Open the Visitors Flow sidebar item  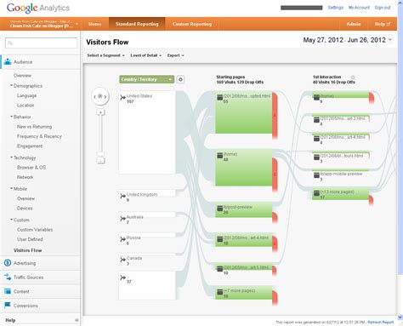coord(28,250)
